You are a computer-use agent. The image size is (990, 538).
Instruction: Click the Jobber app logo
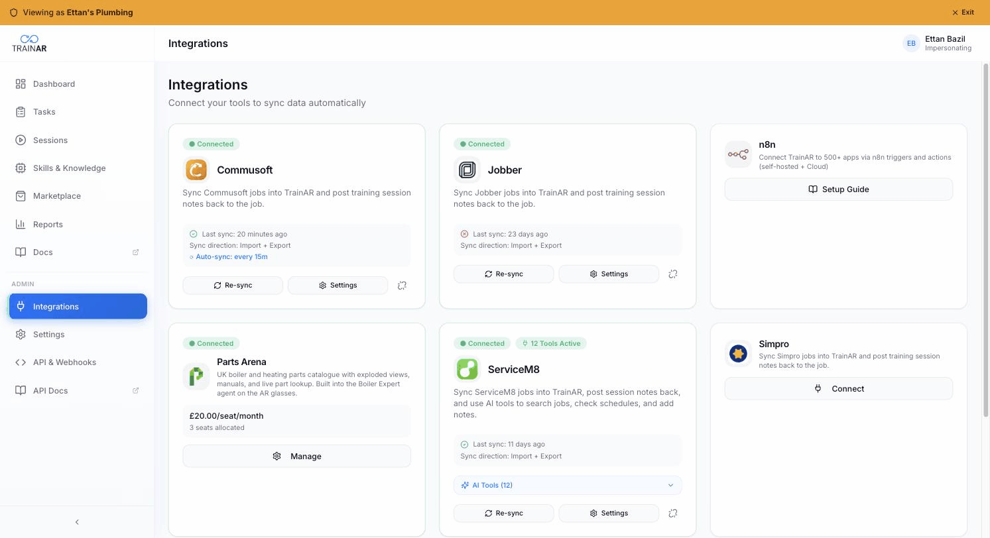pos(467,170)
